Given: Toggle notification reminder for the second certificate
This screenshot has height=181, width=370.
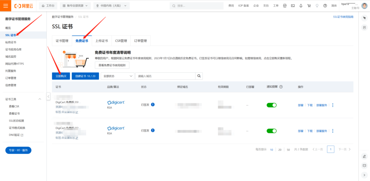Looking at the screenshot, I should click(271, 131).
